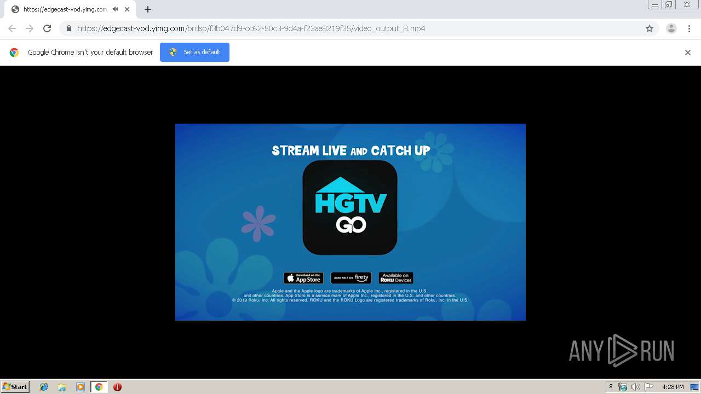
Task: Open the Windows Start menu
Action: coord(15,387)
